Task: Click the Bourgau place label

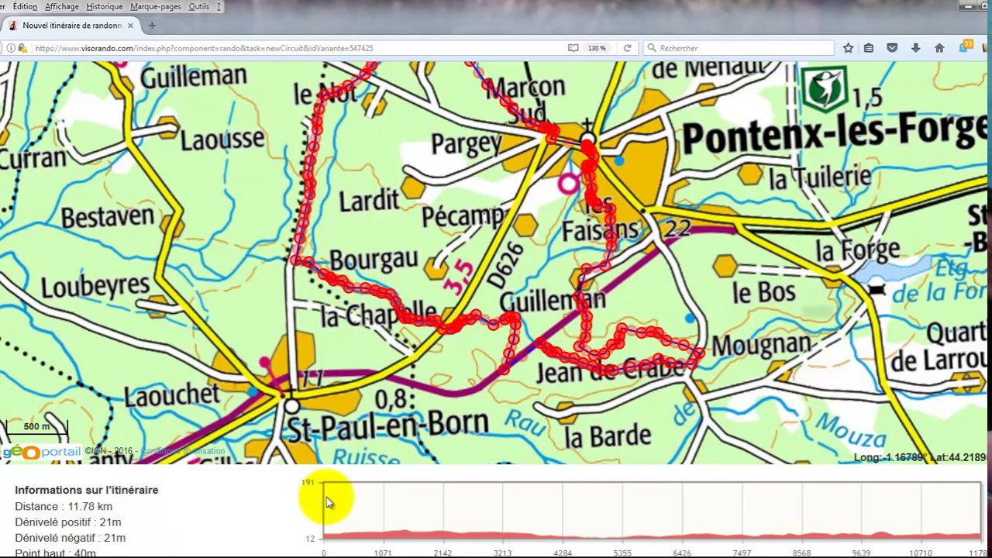Action: click(374, 260)
